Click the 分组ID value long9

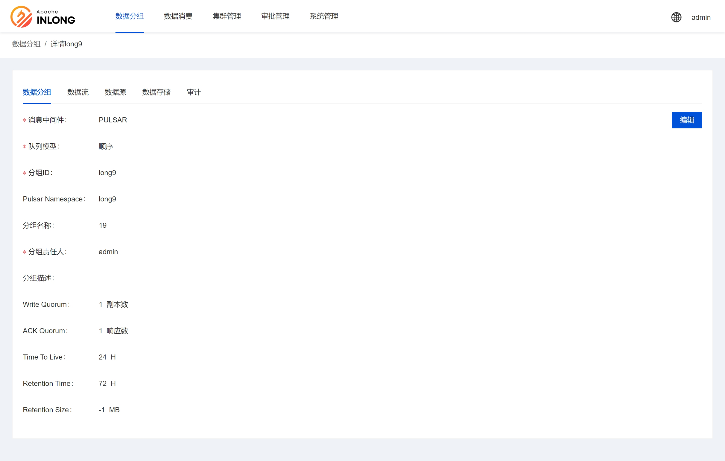coord(107,173)
